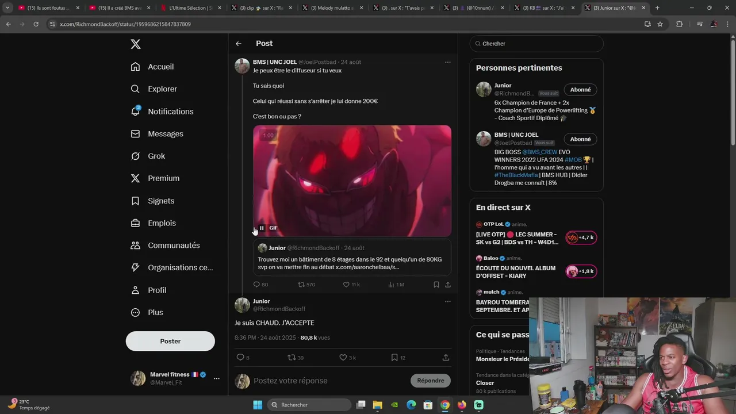This screenshot has height=414, width=736.
Task: Reload the browser page
Action: [x=36, y=24]
